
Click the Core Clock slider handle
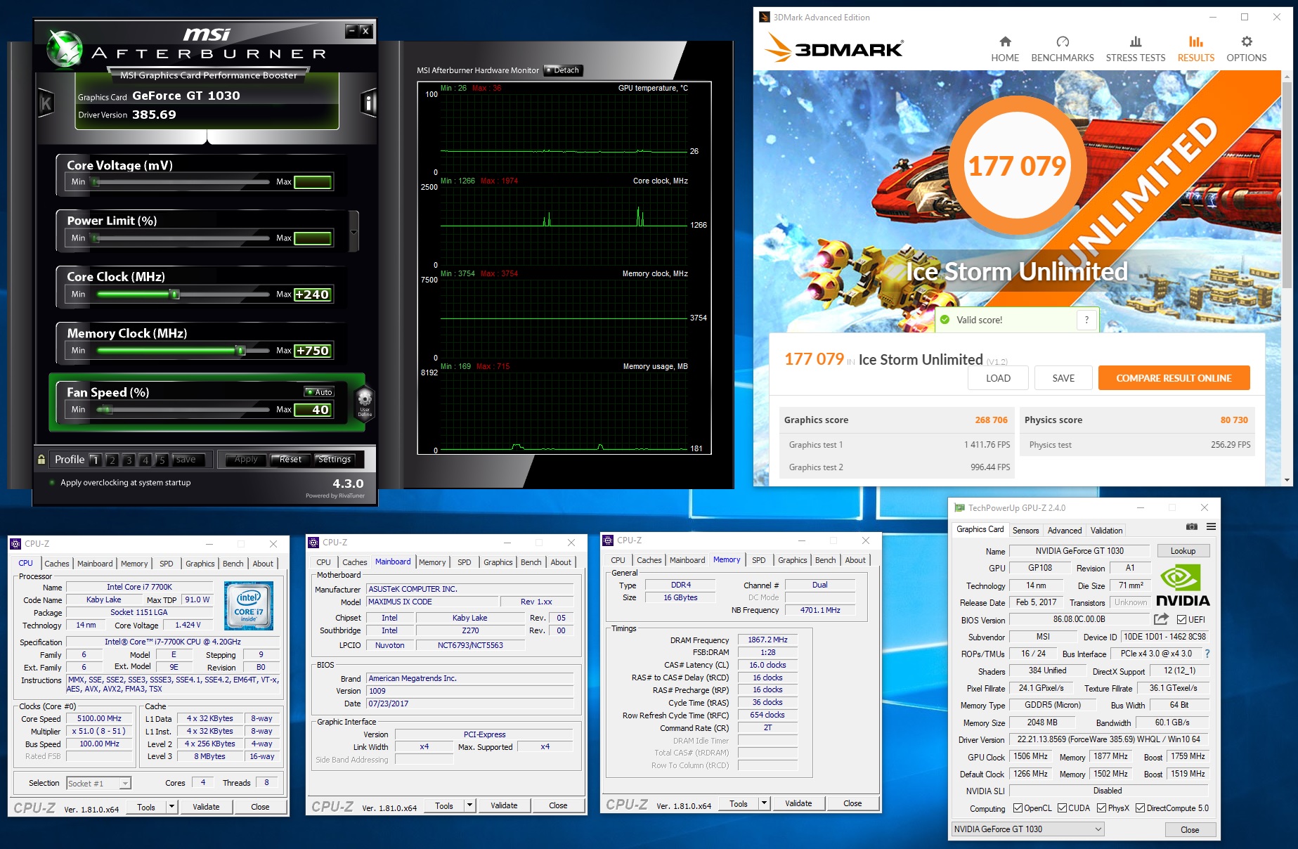pyautogui.click(x=174, y=294)
